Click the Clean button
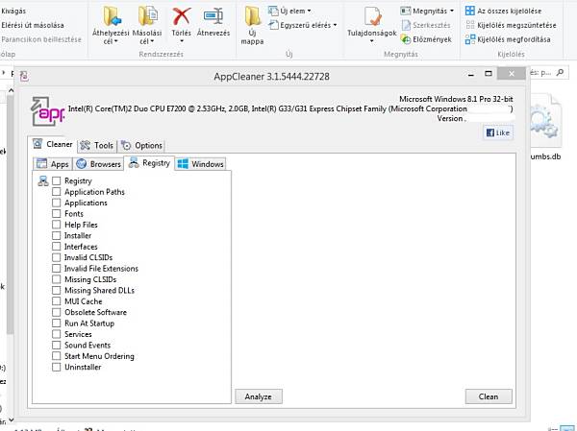577x431 pixels. coord(489,396)
